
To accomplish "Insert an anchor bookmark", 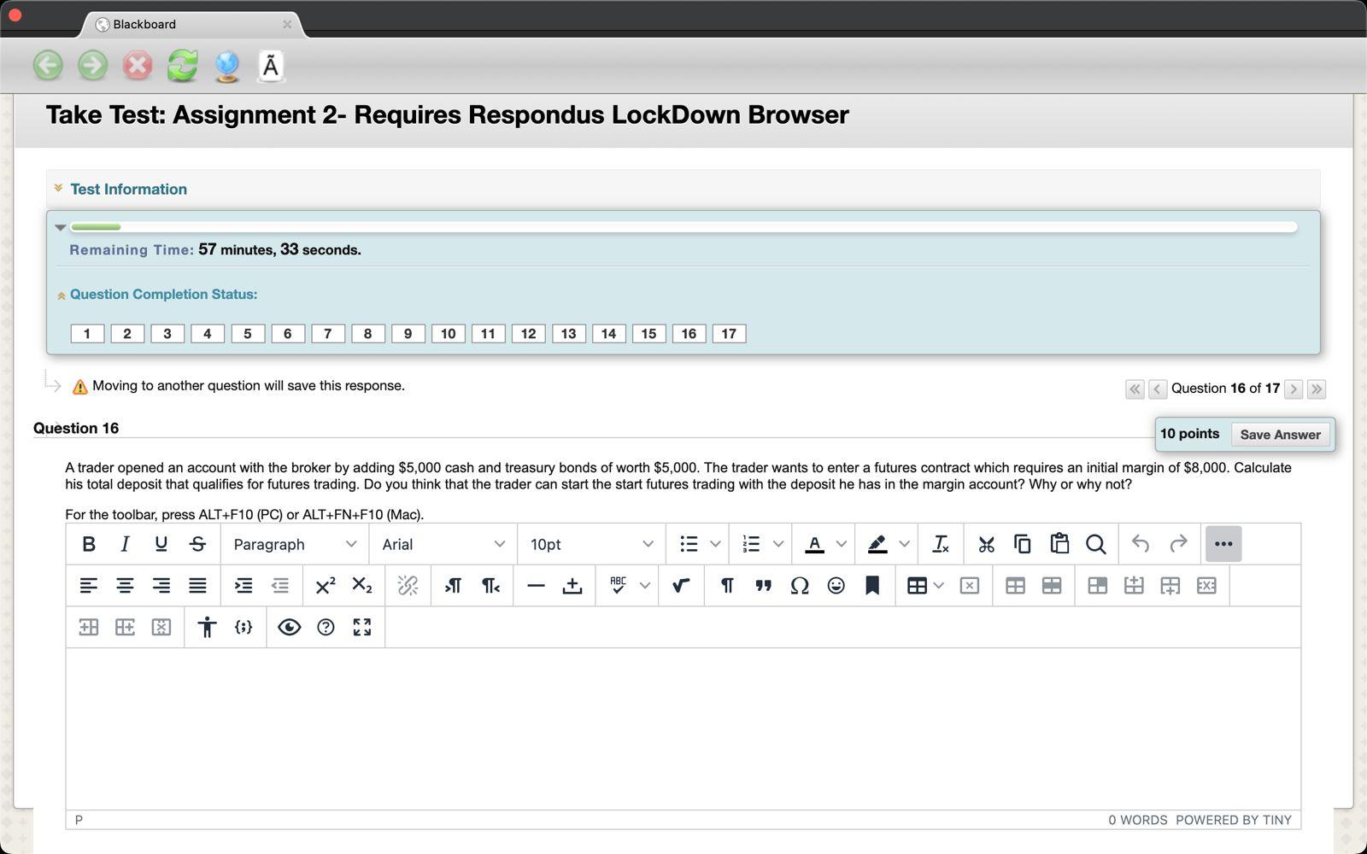I will pos(872,586).
